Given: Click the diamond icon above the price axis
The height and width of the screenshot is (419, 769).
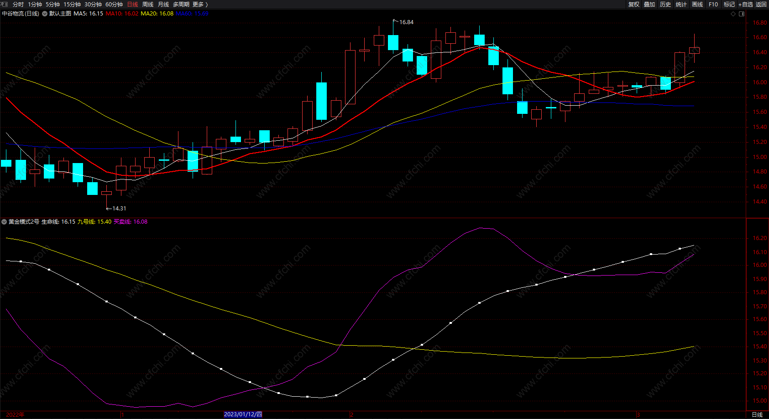Looking at the screenshot, I should tap(733, 14).
